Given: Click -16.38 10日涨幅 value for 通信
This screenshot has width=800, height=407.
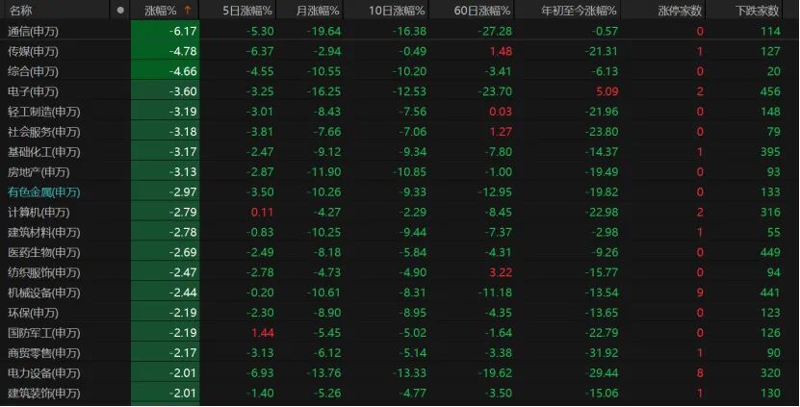Looking at the screenshot, I should (410, 32).
